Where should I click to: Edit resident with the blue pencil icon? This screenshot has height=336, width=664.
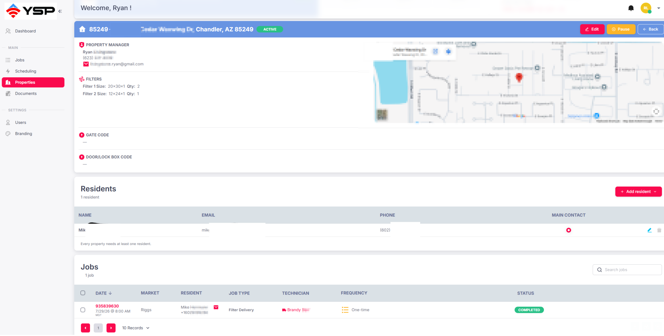tap(649, 230)
